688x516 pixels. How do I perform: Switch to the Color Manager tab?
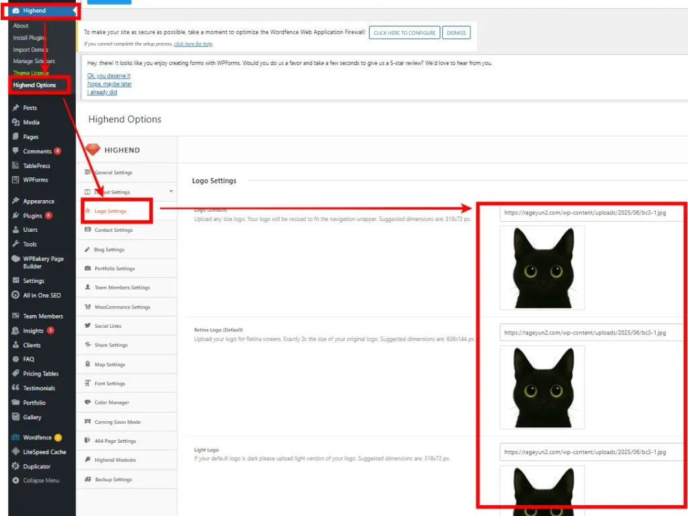click(x=127, y=402)
